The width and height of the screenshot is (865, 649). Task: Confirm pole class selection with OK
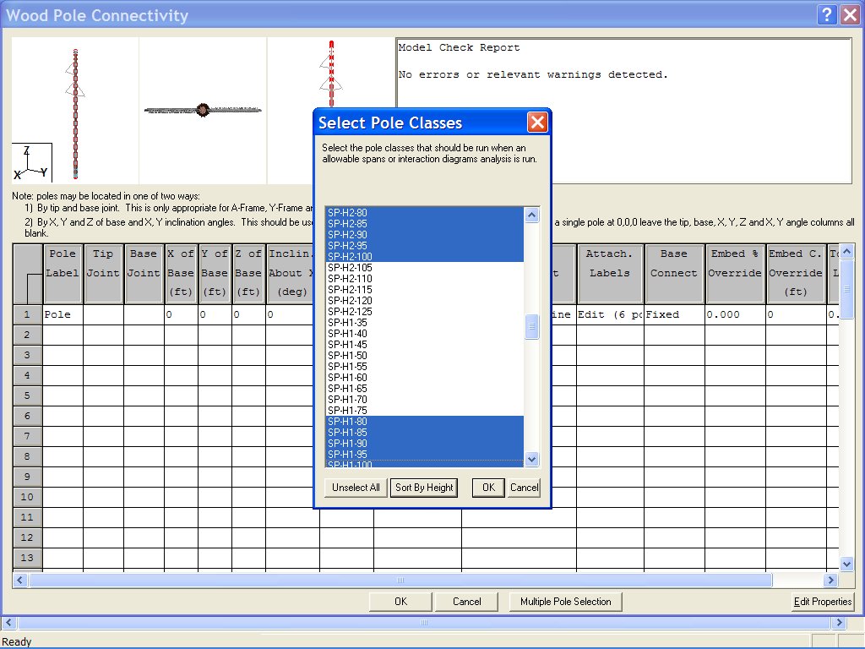487,488
